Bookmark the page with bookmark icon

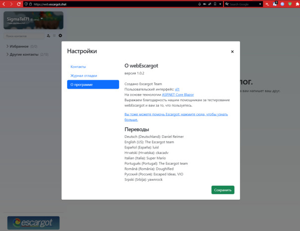[215, 4]
